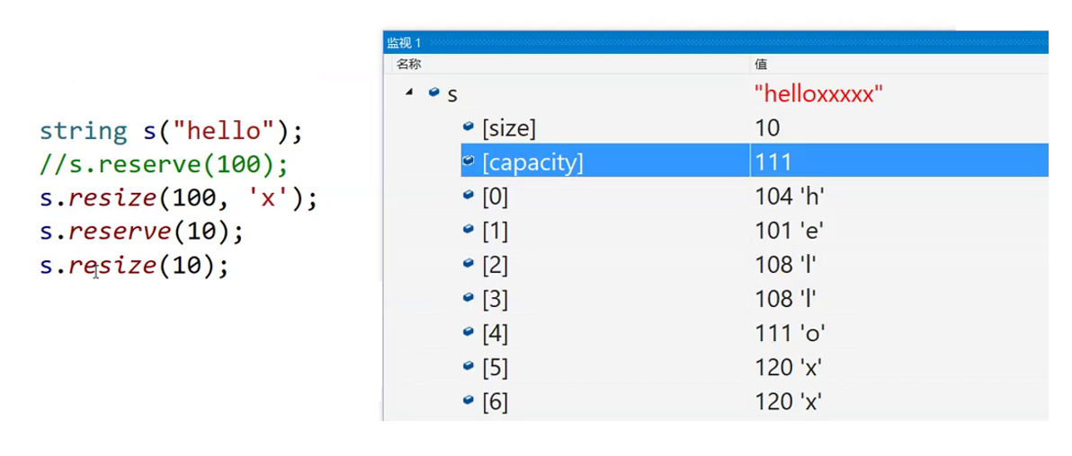Select the 监视 1 watch window tab

pyautogui.click(x=404, y=43)
